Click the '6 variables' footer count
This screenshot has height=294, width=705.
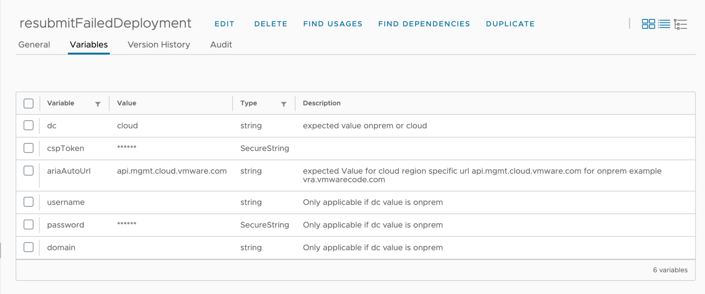pyautogui.click(x=670, y=270)
